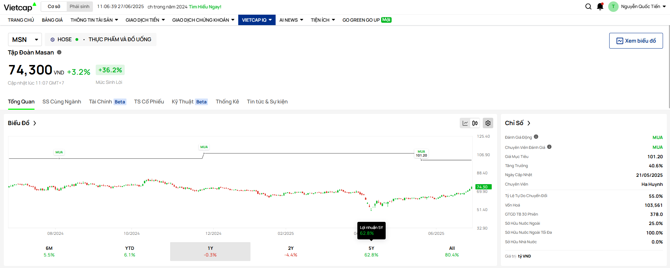Image resolution: width=670 pixels, height=268 pixels.
Task: Click Ngày Cập Nhật value 21/05/2025
Action: click(649, 175)
